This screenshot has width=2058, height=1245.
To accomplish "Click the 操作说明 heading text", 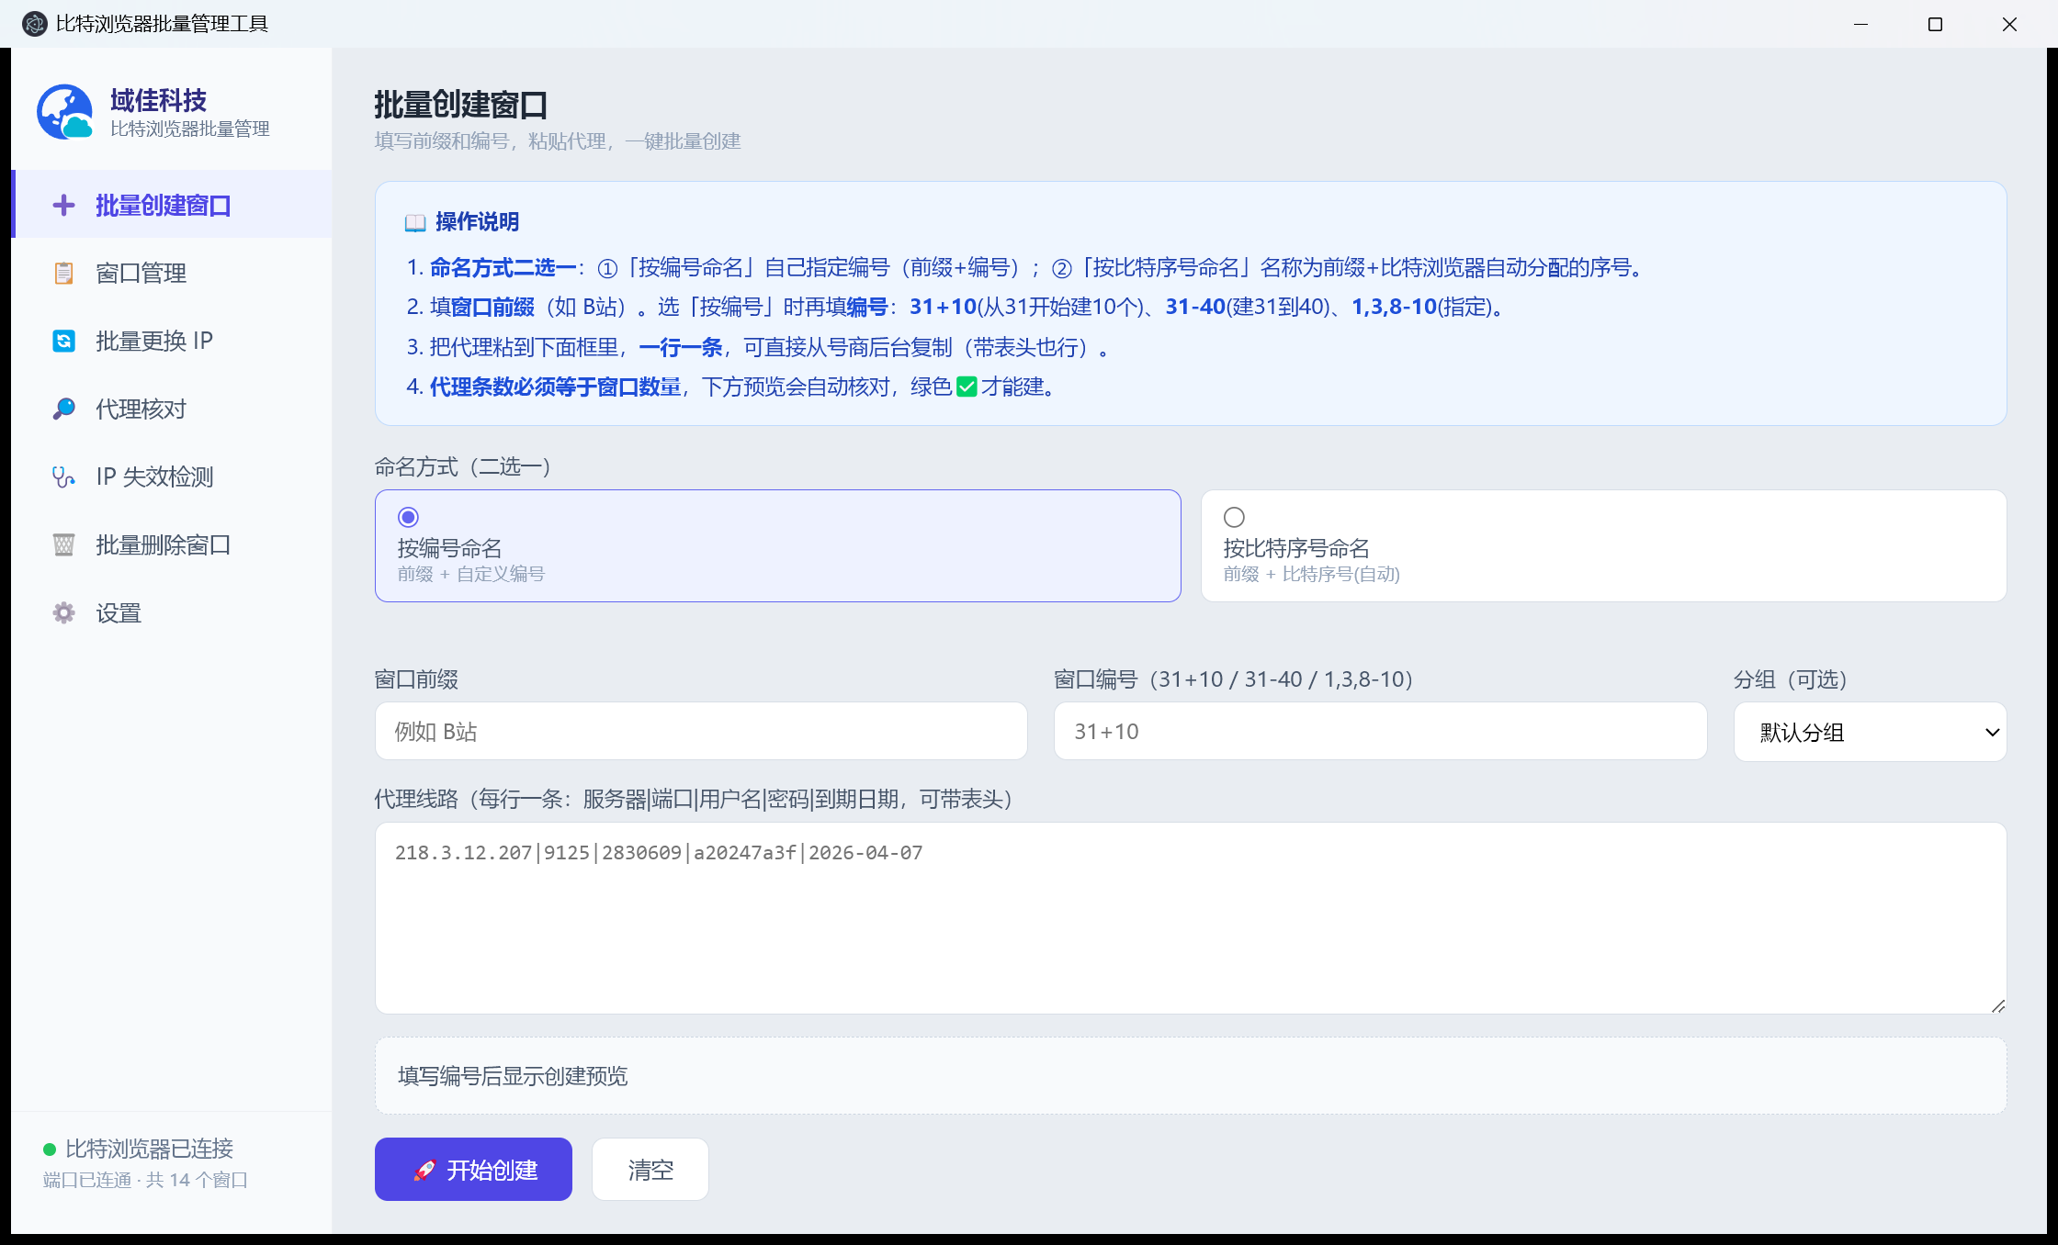I will (477, 222).
